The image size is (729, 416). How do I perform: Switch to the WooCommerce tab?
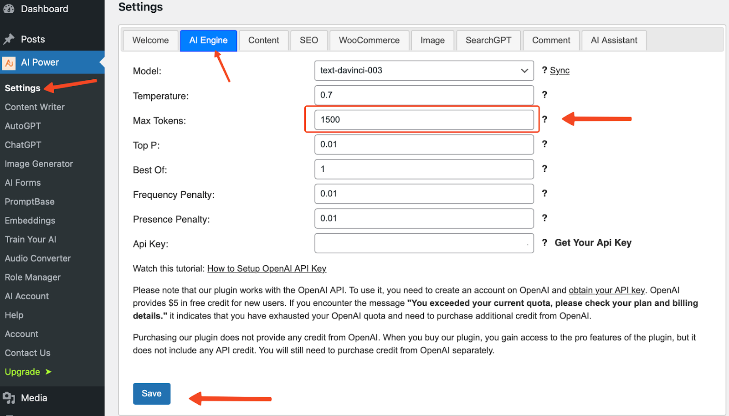(369, 40)
